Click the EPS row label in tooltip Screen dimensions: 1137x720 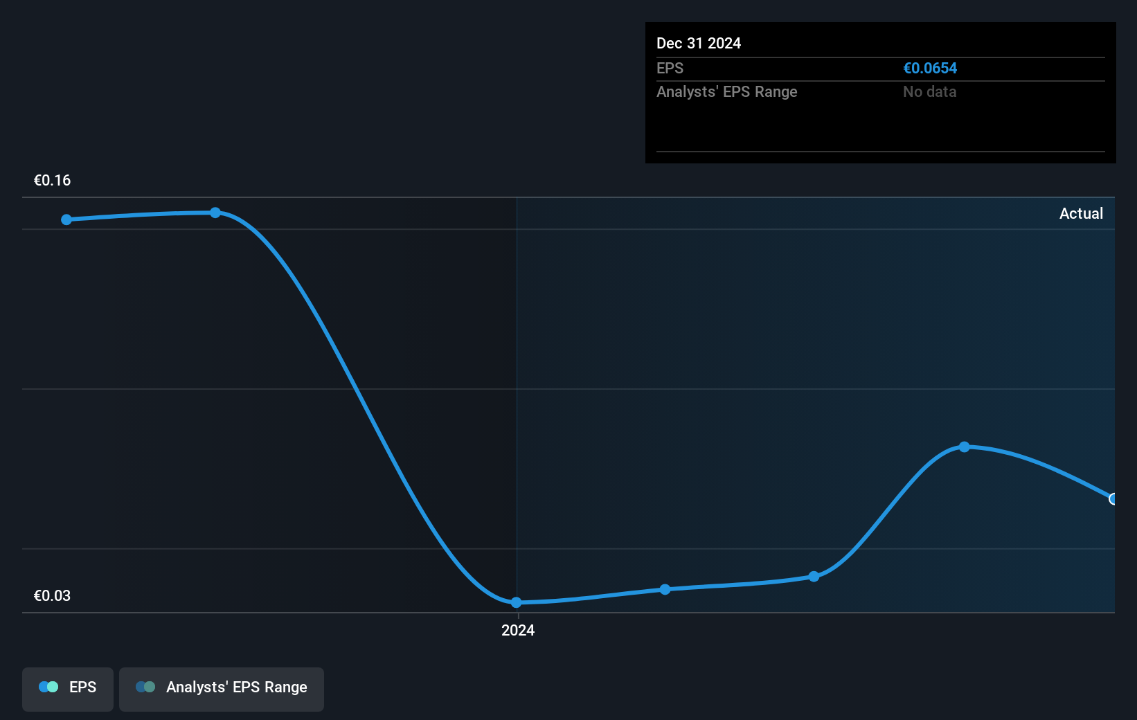670,69
